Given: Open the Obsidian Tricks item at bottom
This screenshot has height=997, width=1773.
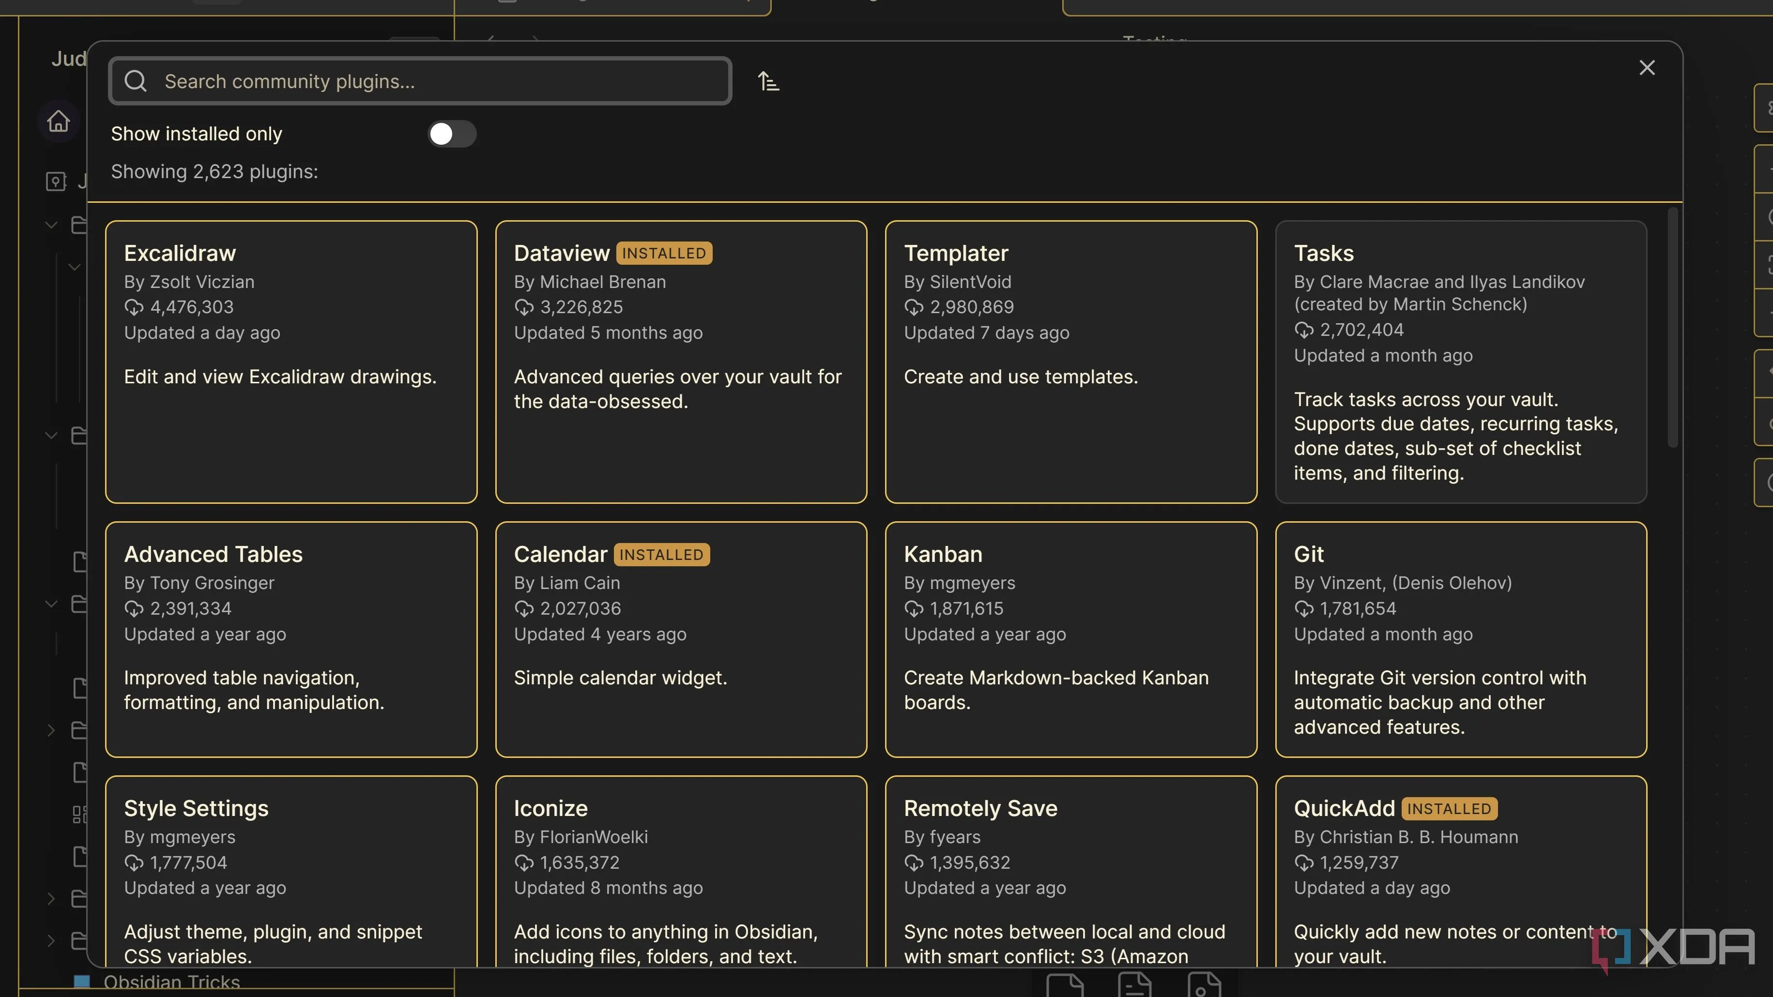Looking at the screenshot, I should tap(171, 982).
